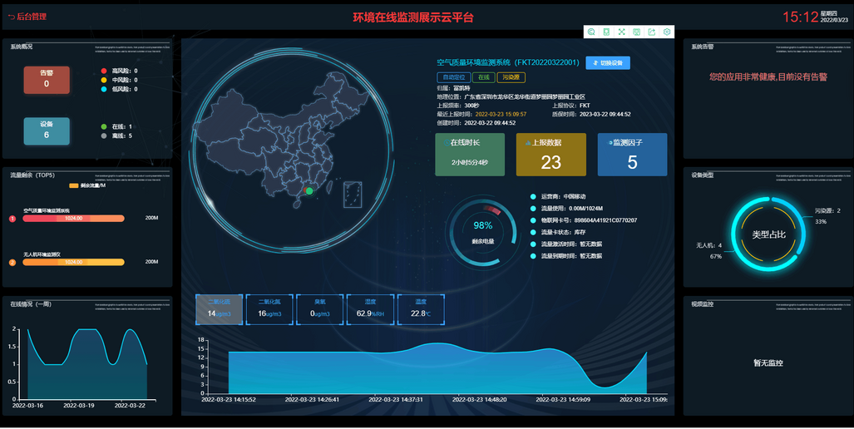
Task: Click the green location marker on map
Action: point(309,191)
